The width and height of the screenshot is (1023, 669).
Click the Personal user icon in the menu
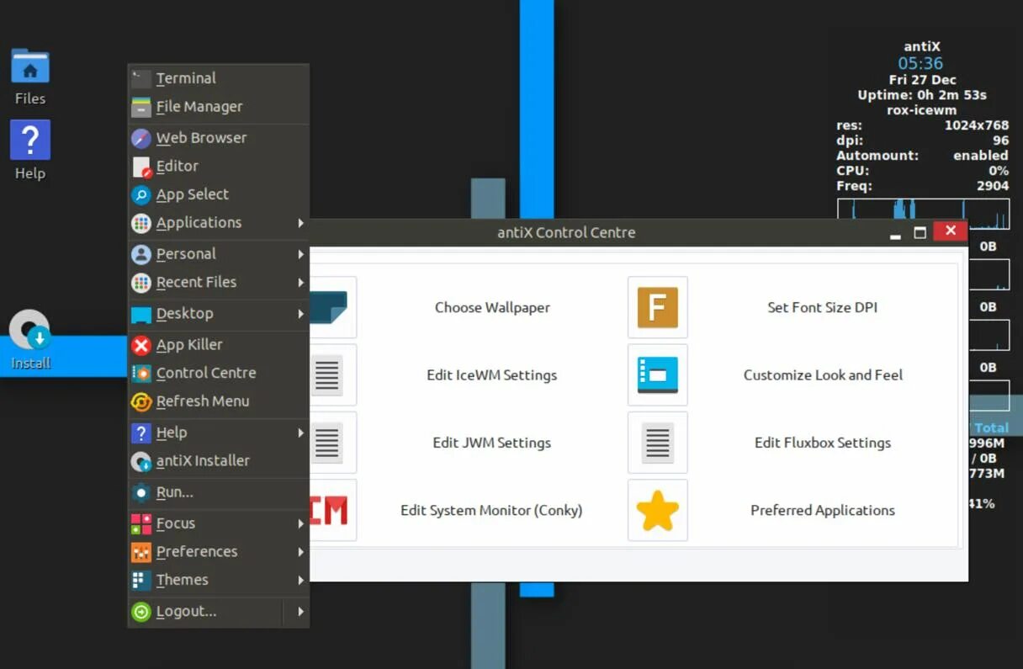141,254
